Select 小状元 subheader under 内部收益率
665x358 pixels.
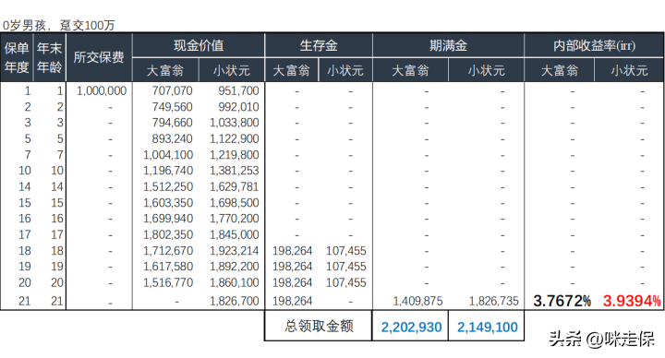tap(629, 70)
